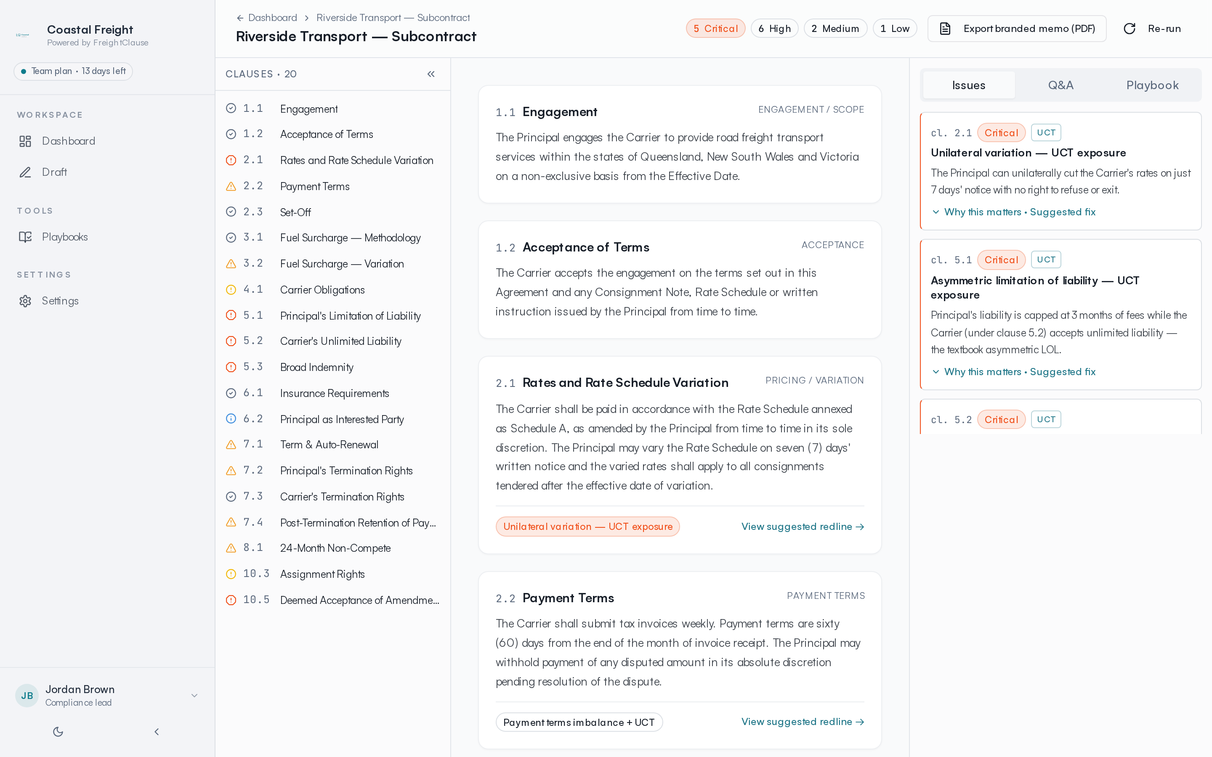Screen dimensions: 1212x757
Task: Click check icon beside 2.3 Set-Off
Action: coord(231,212)
